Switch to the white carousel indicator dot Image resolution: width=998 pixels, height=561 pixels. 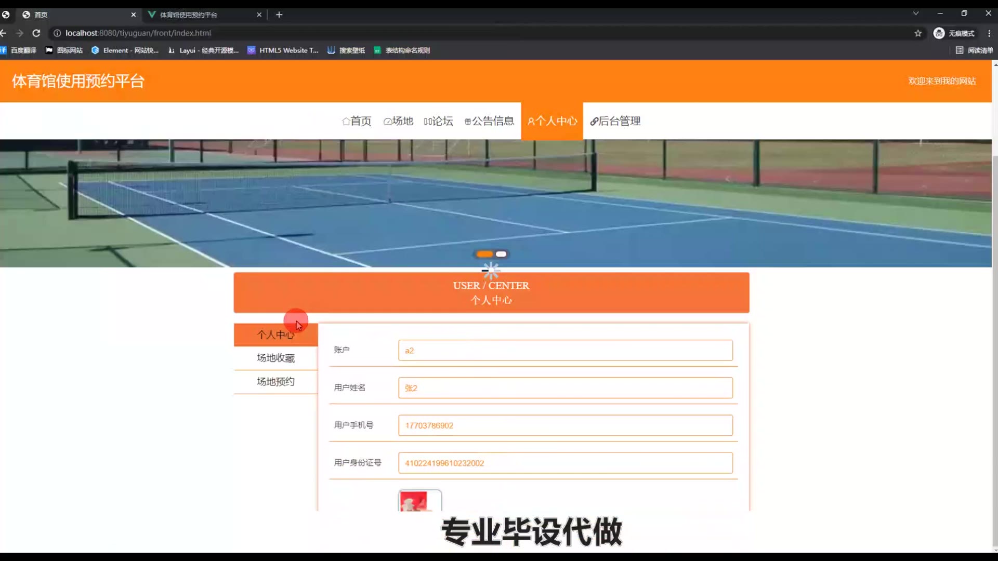coord(501,254)
